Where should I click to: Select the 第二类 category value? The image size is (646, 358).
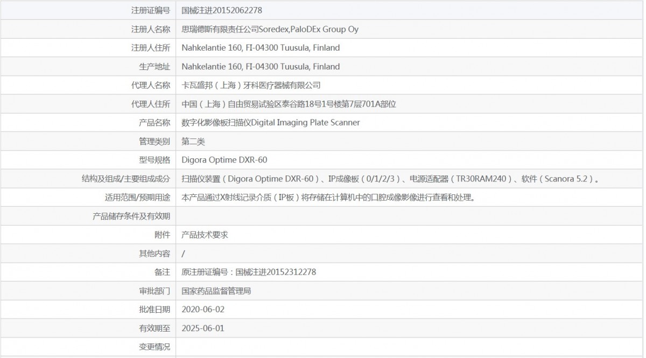[193, 142]
